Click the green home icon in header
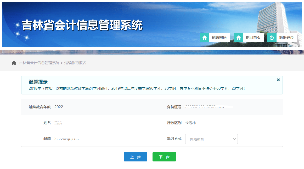Screen dimensions: 304x169 [204, 38]
